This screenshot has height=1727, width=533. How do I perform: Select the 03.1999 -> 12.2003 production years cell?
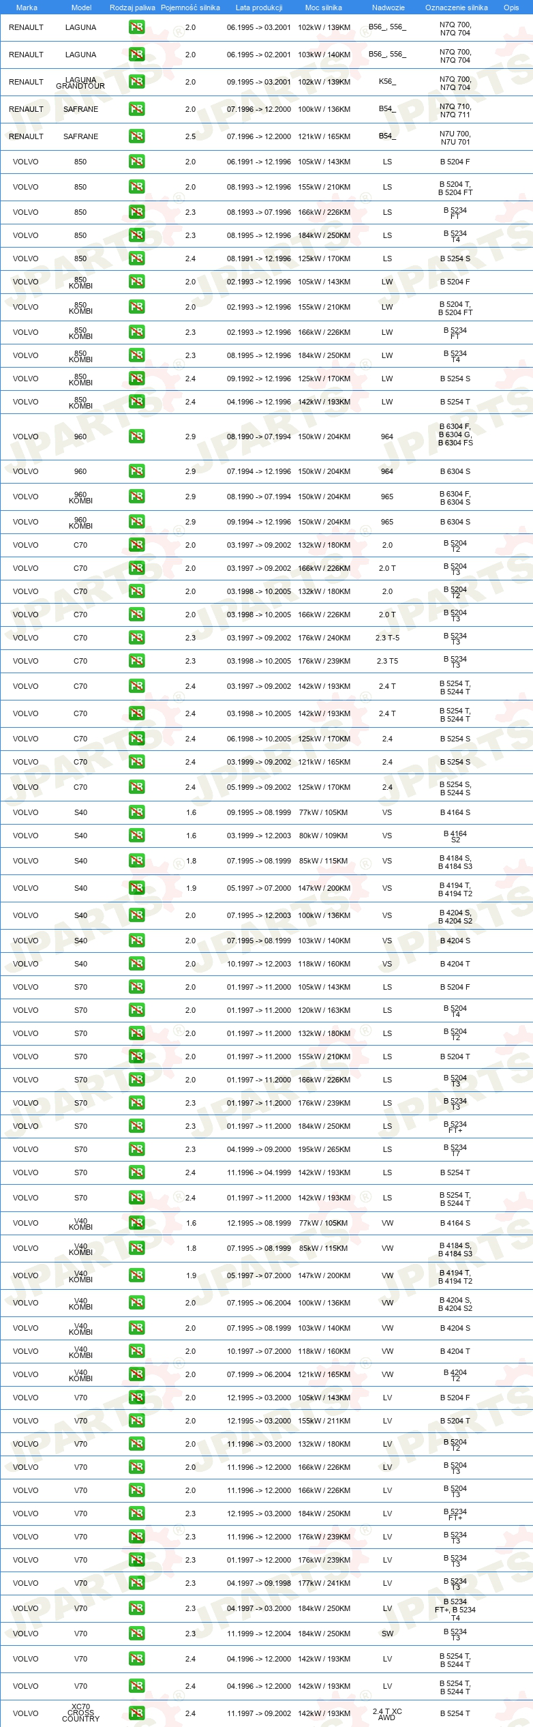pyautogui.click(x=259, y=836)
